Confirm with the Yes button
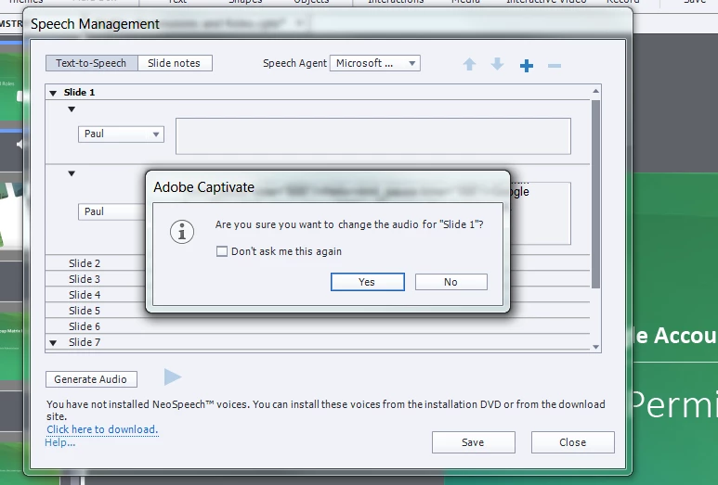718x485 pixels. (x=367, y=282)
